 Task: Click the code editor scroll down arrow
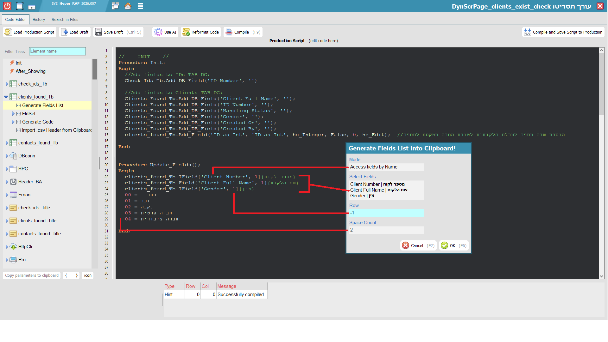click(x=601, y=276)
